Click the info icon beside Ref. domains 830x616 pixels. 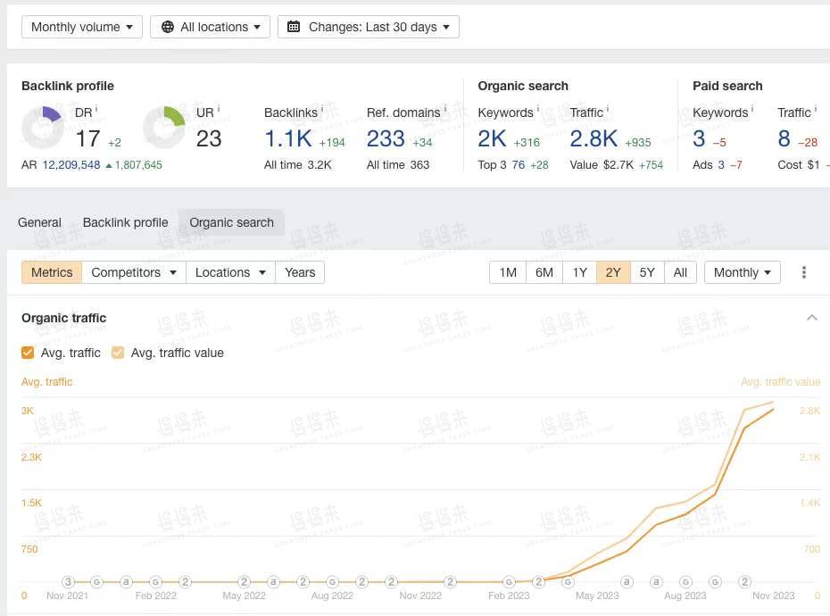[445, 110]
